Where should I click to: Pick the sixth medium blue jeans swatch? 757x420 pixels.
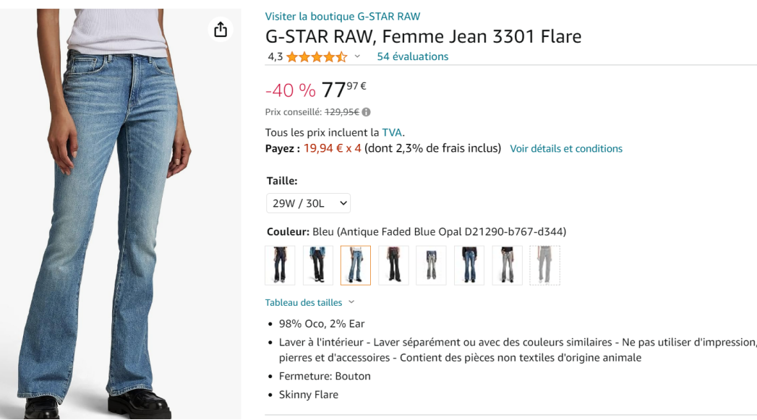[469, 265]
